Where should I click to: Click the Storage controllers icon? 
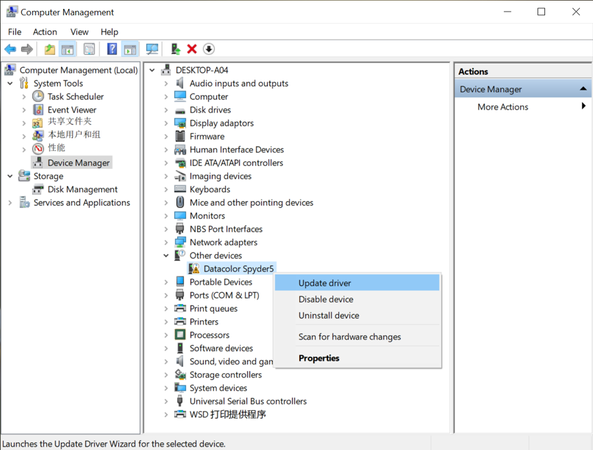tap(180, 375)
